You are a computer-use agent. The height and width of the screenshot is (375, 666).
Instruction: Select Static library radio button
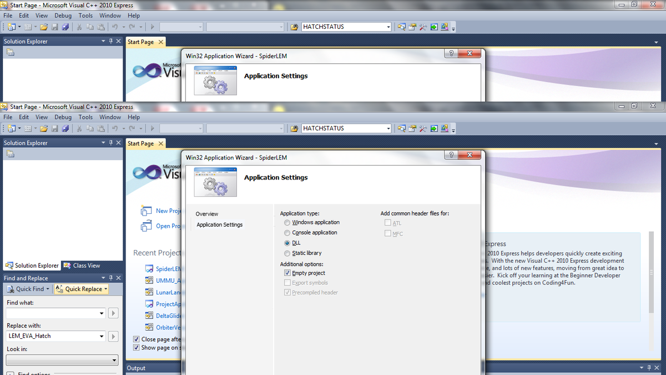pos(287,253)
